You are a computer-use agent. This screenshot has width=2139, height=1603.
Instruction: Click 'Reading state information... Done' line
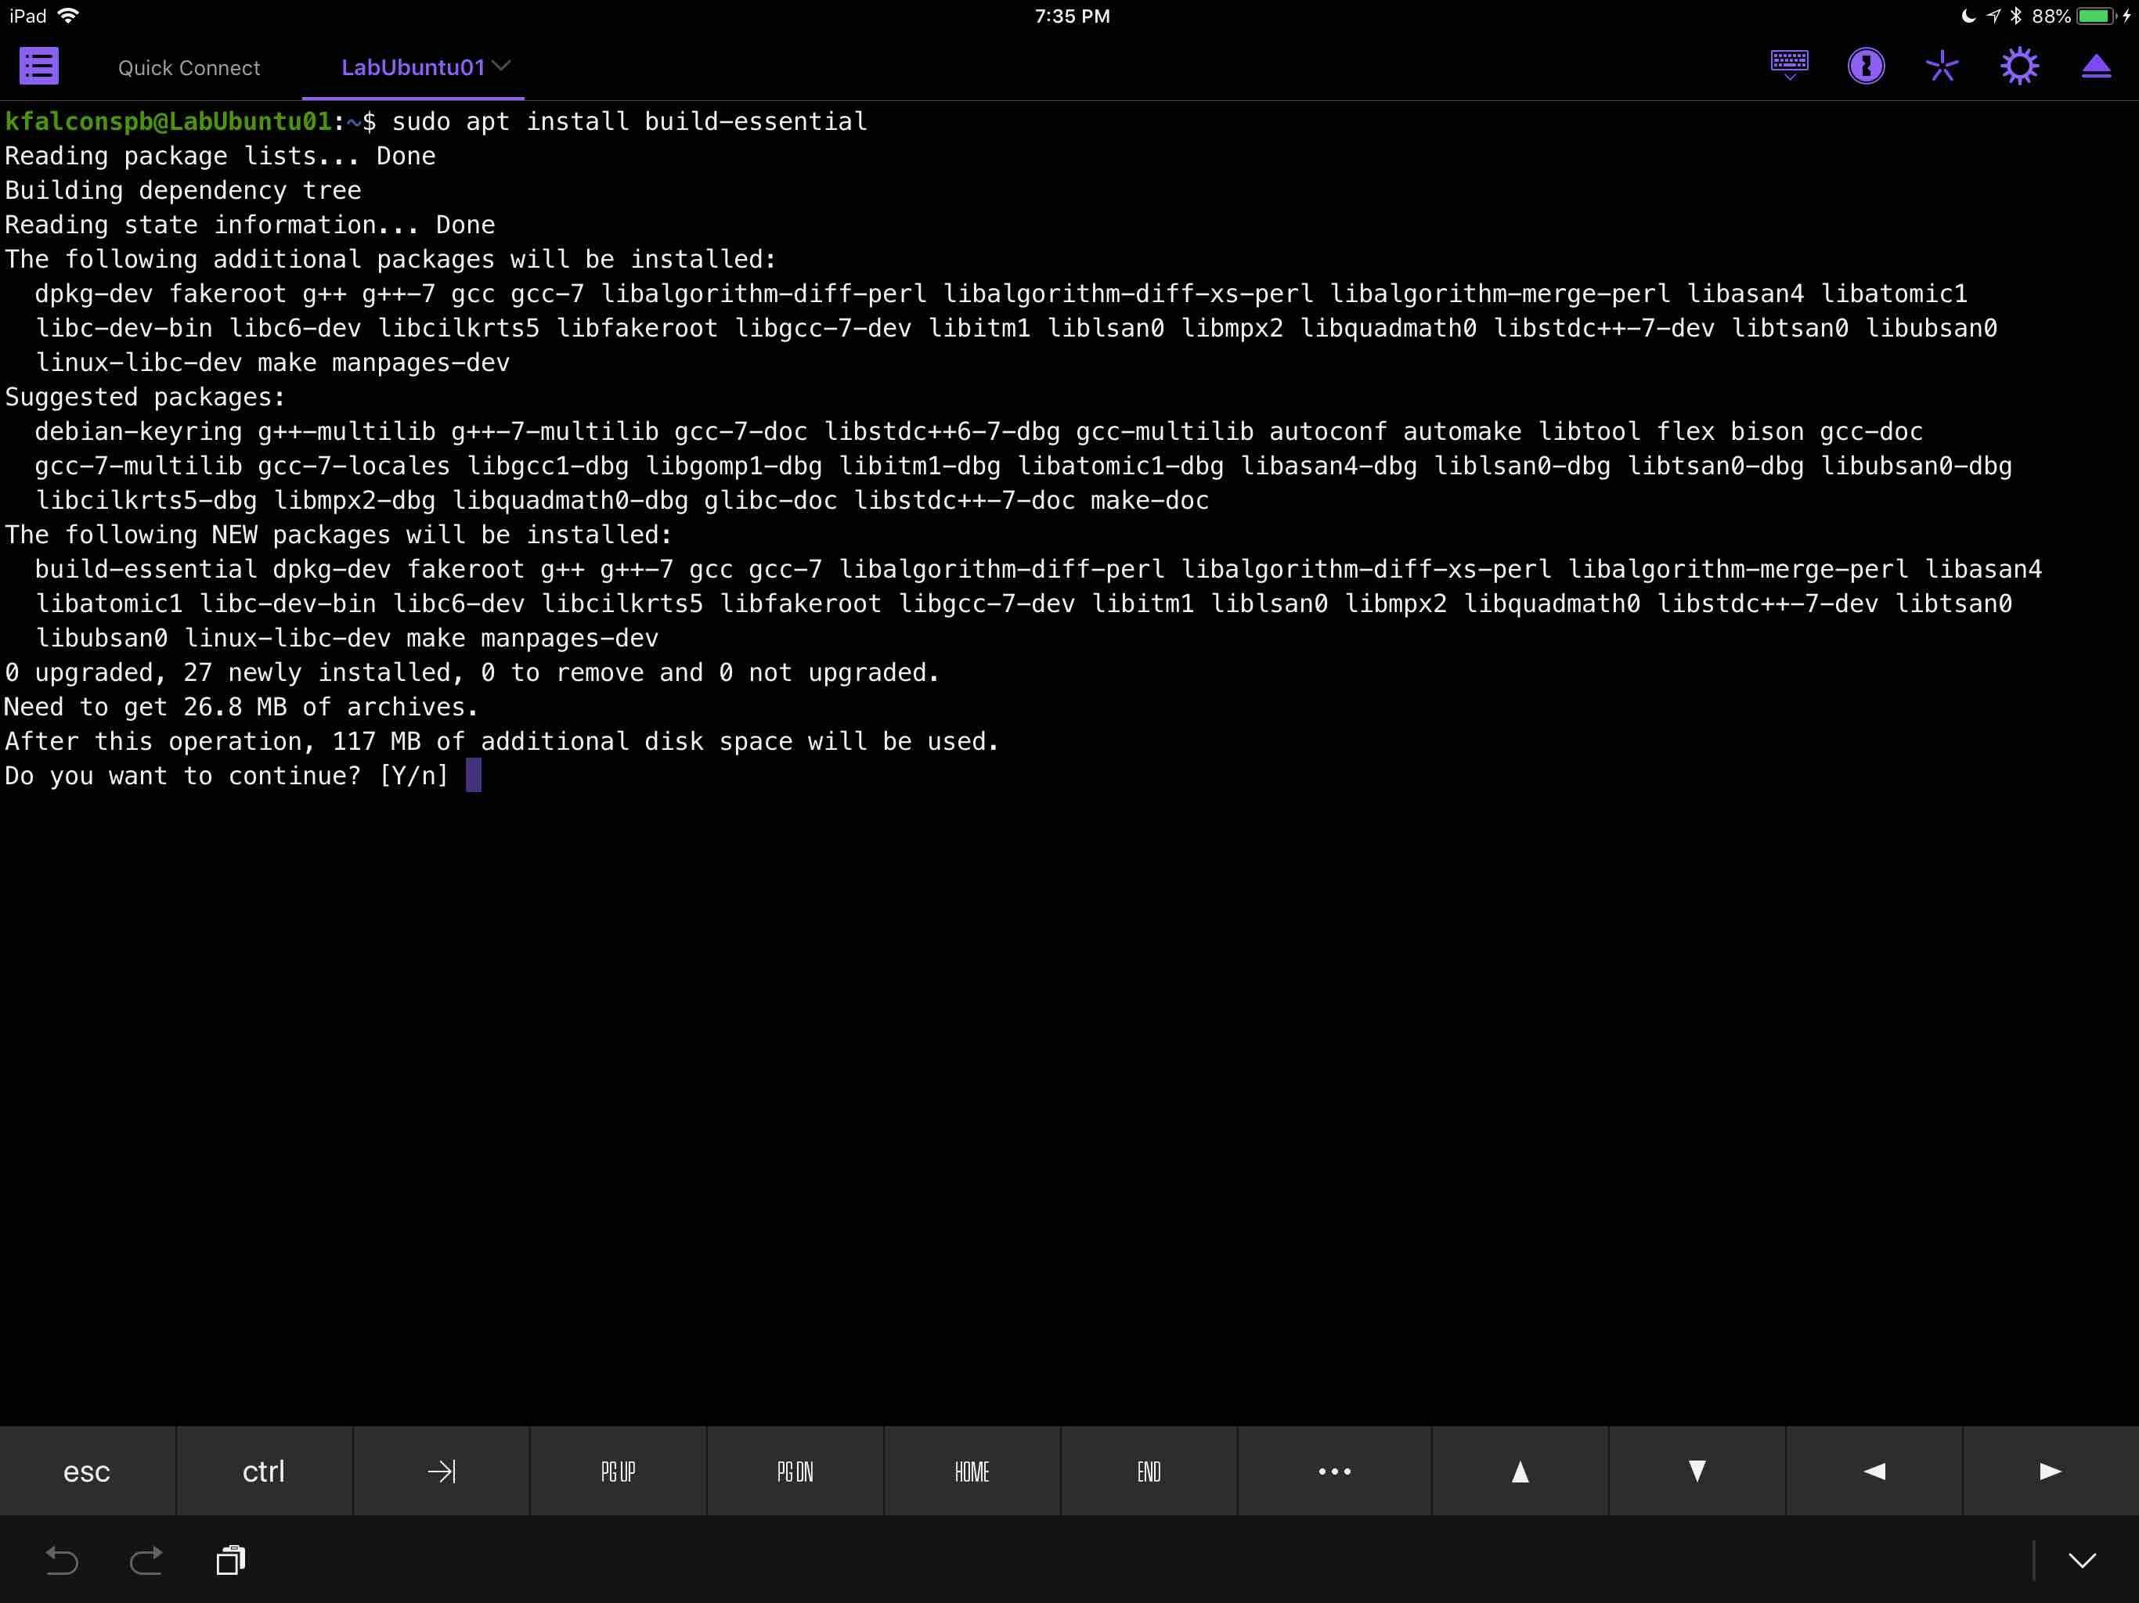click(x=250, y=225)
